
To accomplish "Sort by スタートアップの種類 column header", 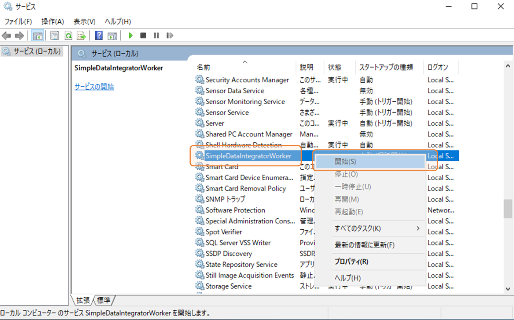I will tap(389, 67).
